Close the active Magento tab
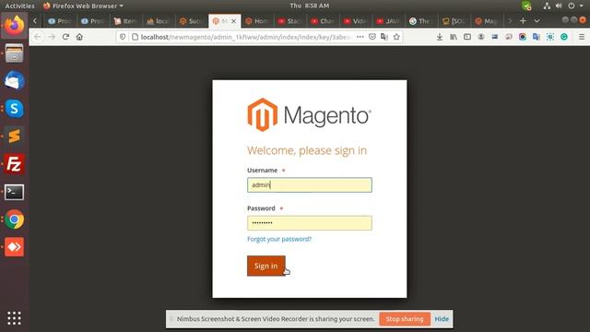This screenshot has width=590, height=332. [x=233, y=21]
